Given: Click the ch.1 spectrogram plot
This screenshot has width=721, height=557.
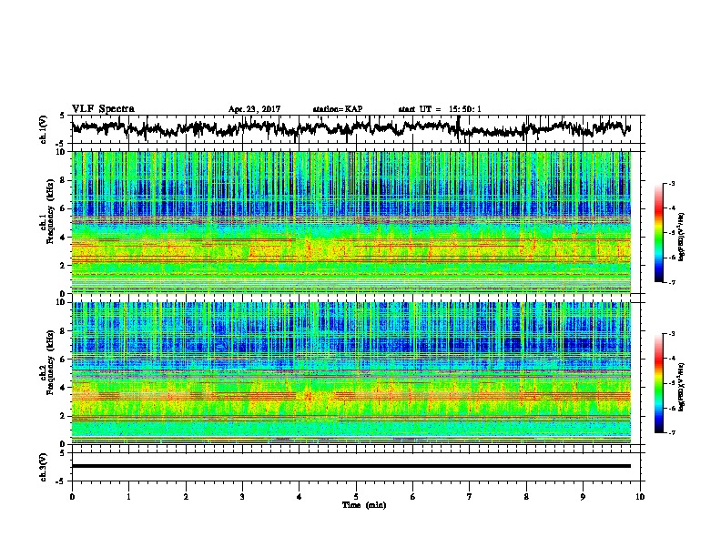Looking at the screenshot, I should (x=350, y=222).
